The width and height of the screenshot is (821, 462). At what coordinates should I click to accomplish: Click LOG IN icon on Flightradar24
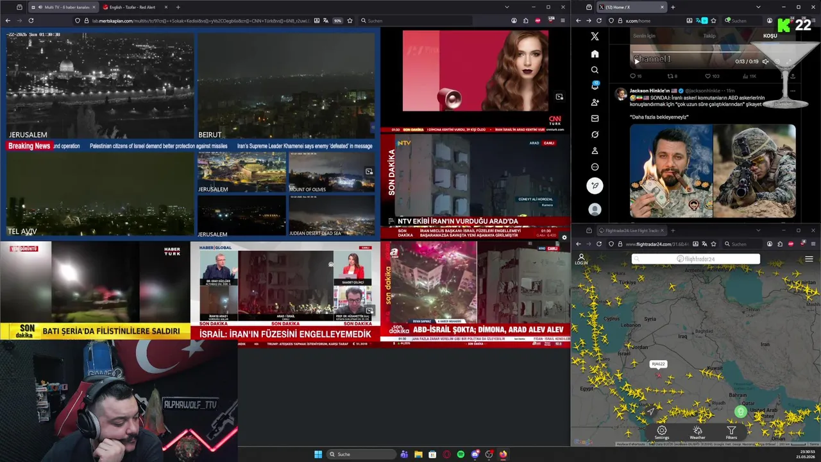click(x=581, y=259)
